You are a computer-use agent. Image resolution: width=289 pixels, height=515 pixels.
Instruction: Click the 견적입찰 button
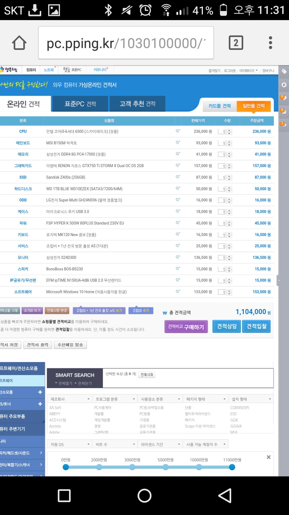point(256,326)
